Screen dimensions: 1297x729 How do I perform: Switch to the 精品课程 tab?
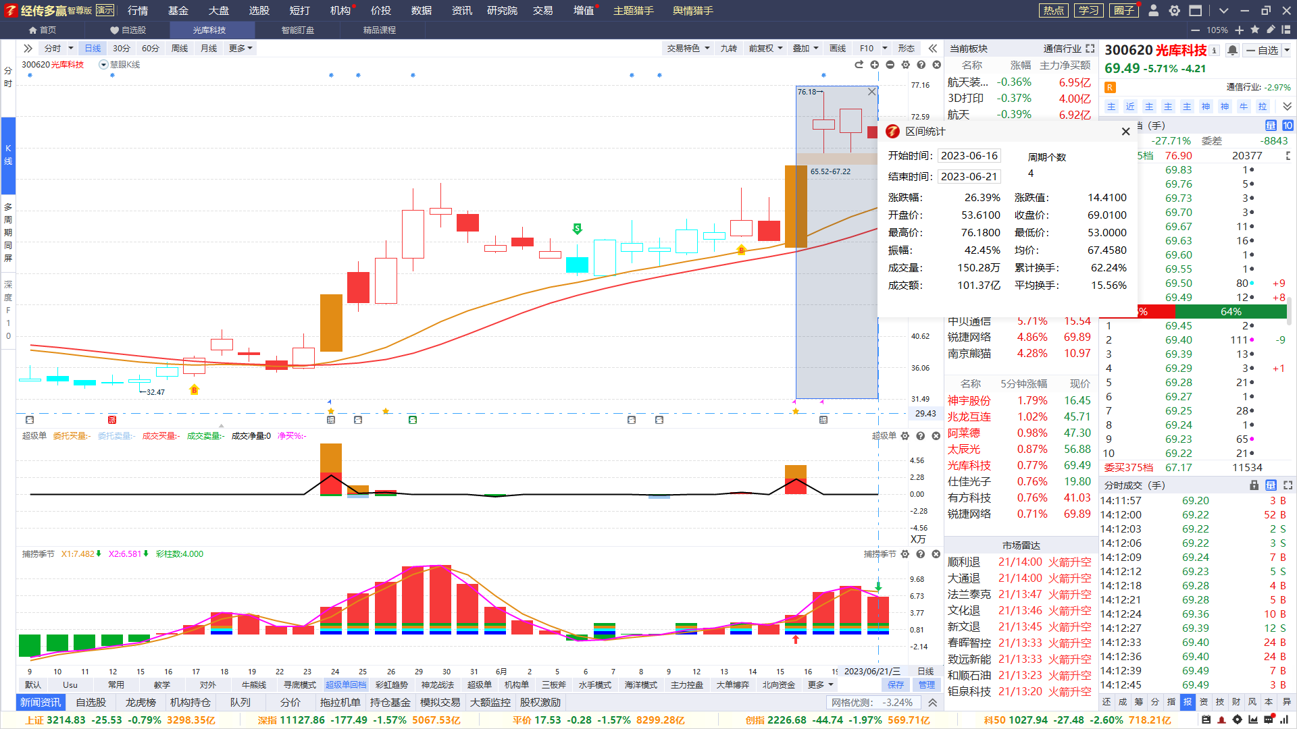pos(380,30)
